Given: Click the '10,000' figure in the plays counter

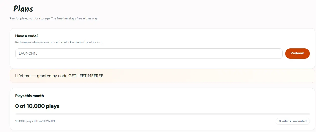Looking at the screenshot, I should [x=35, y=106].
